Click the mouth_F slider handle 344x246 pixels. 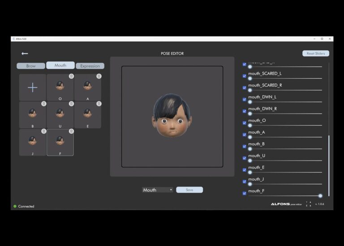tap(320, 195)
